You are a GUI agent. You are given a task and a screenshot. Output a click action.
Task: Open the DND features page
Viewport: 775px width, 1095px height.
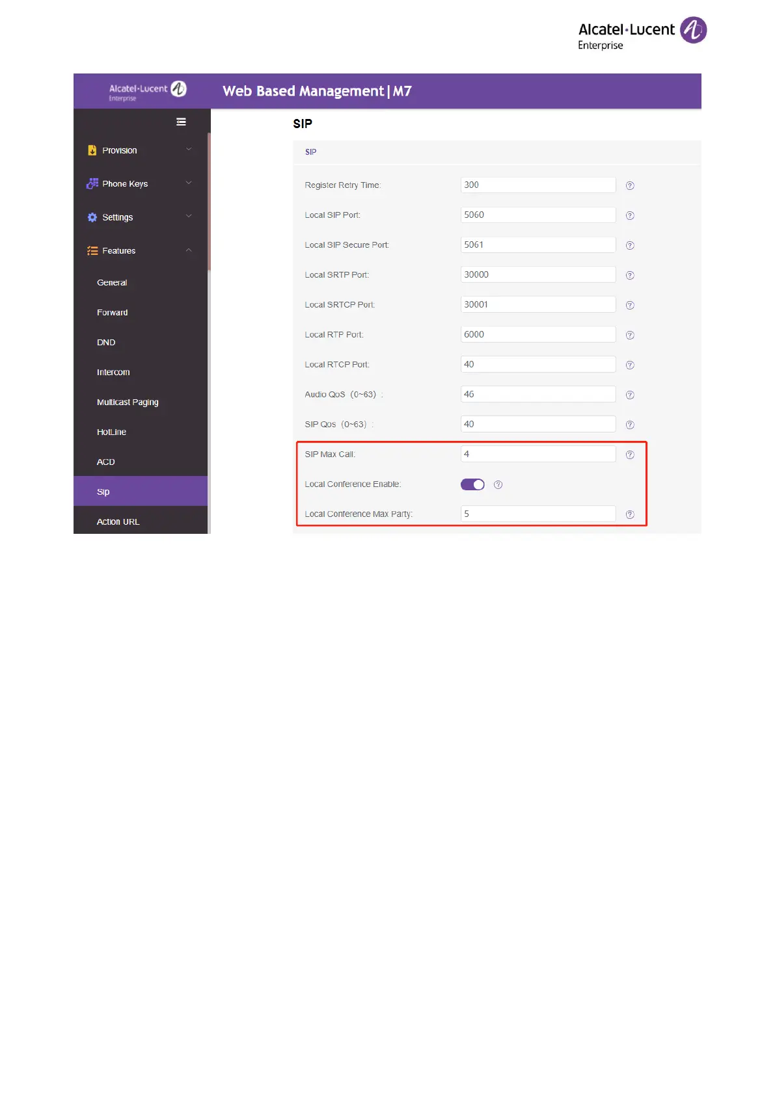pyautogui.click(x=106, y=343)
